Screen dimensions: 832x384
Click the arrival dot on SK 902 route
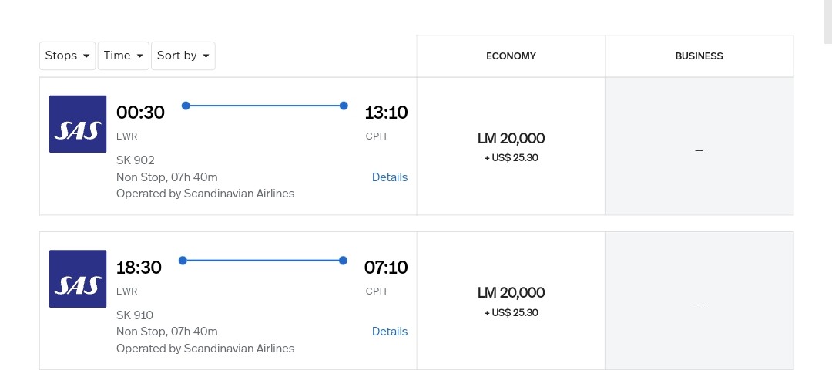pos(344,106)
